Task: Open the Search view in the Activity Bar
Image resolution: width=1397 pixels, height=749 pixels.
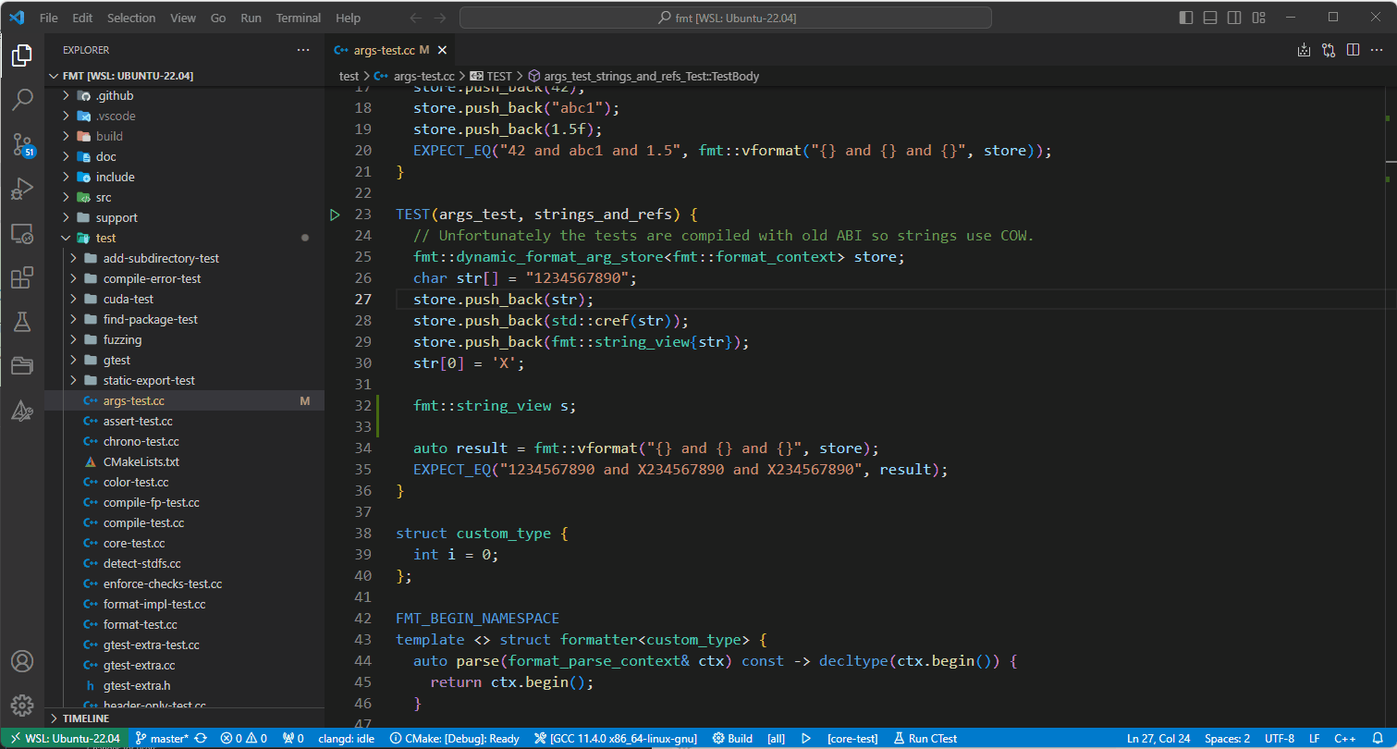Action: [22, 99]
